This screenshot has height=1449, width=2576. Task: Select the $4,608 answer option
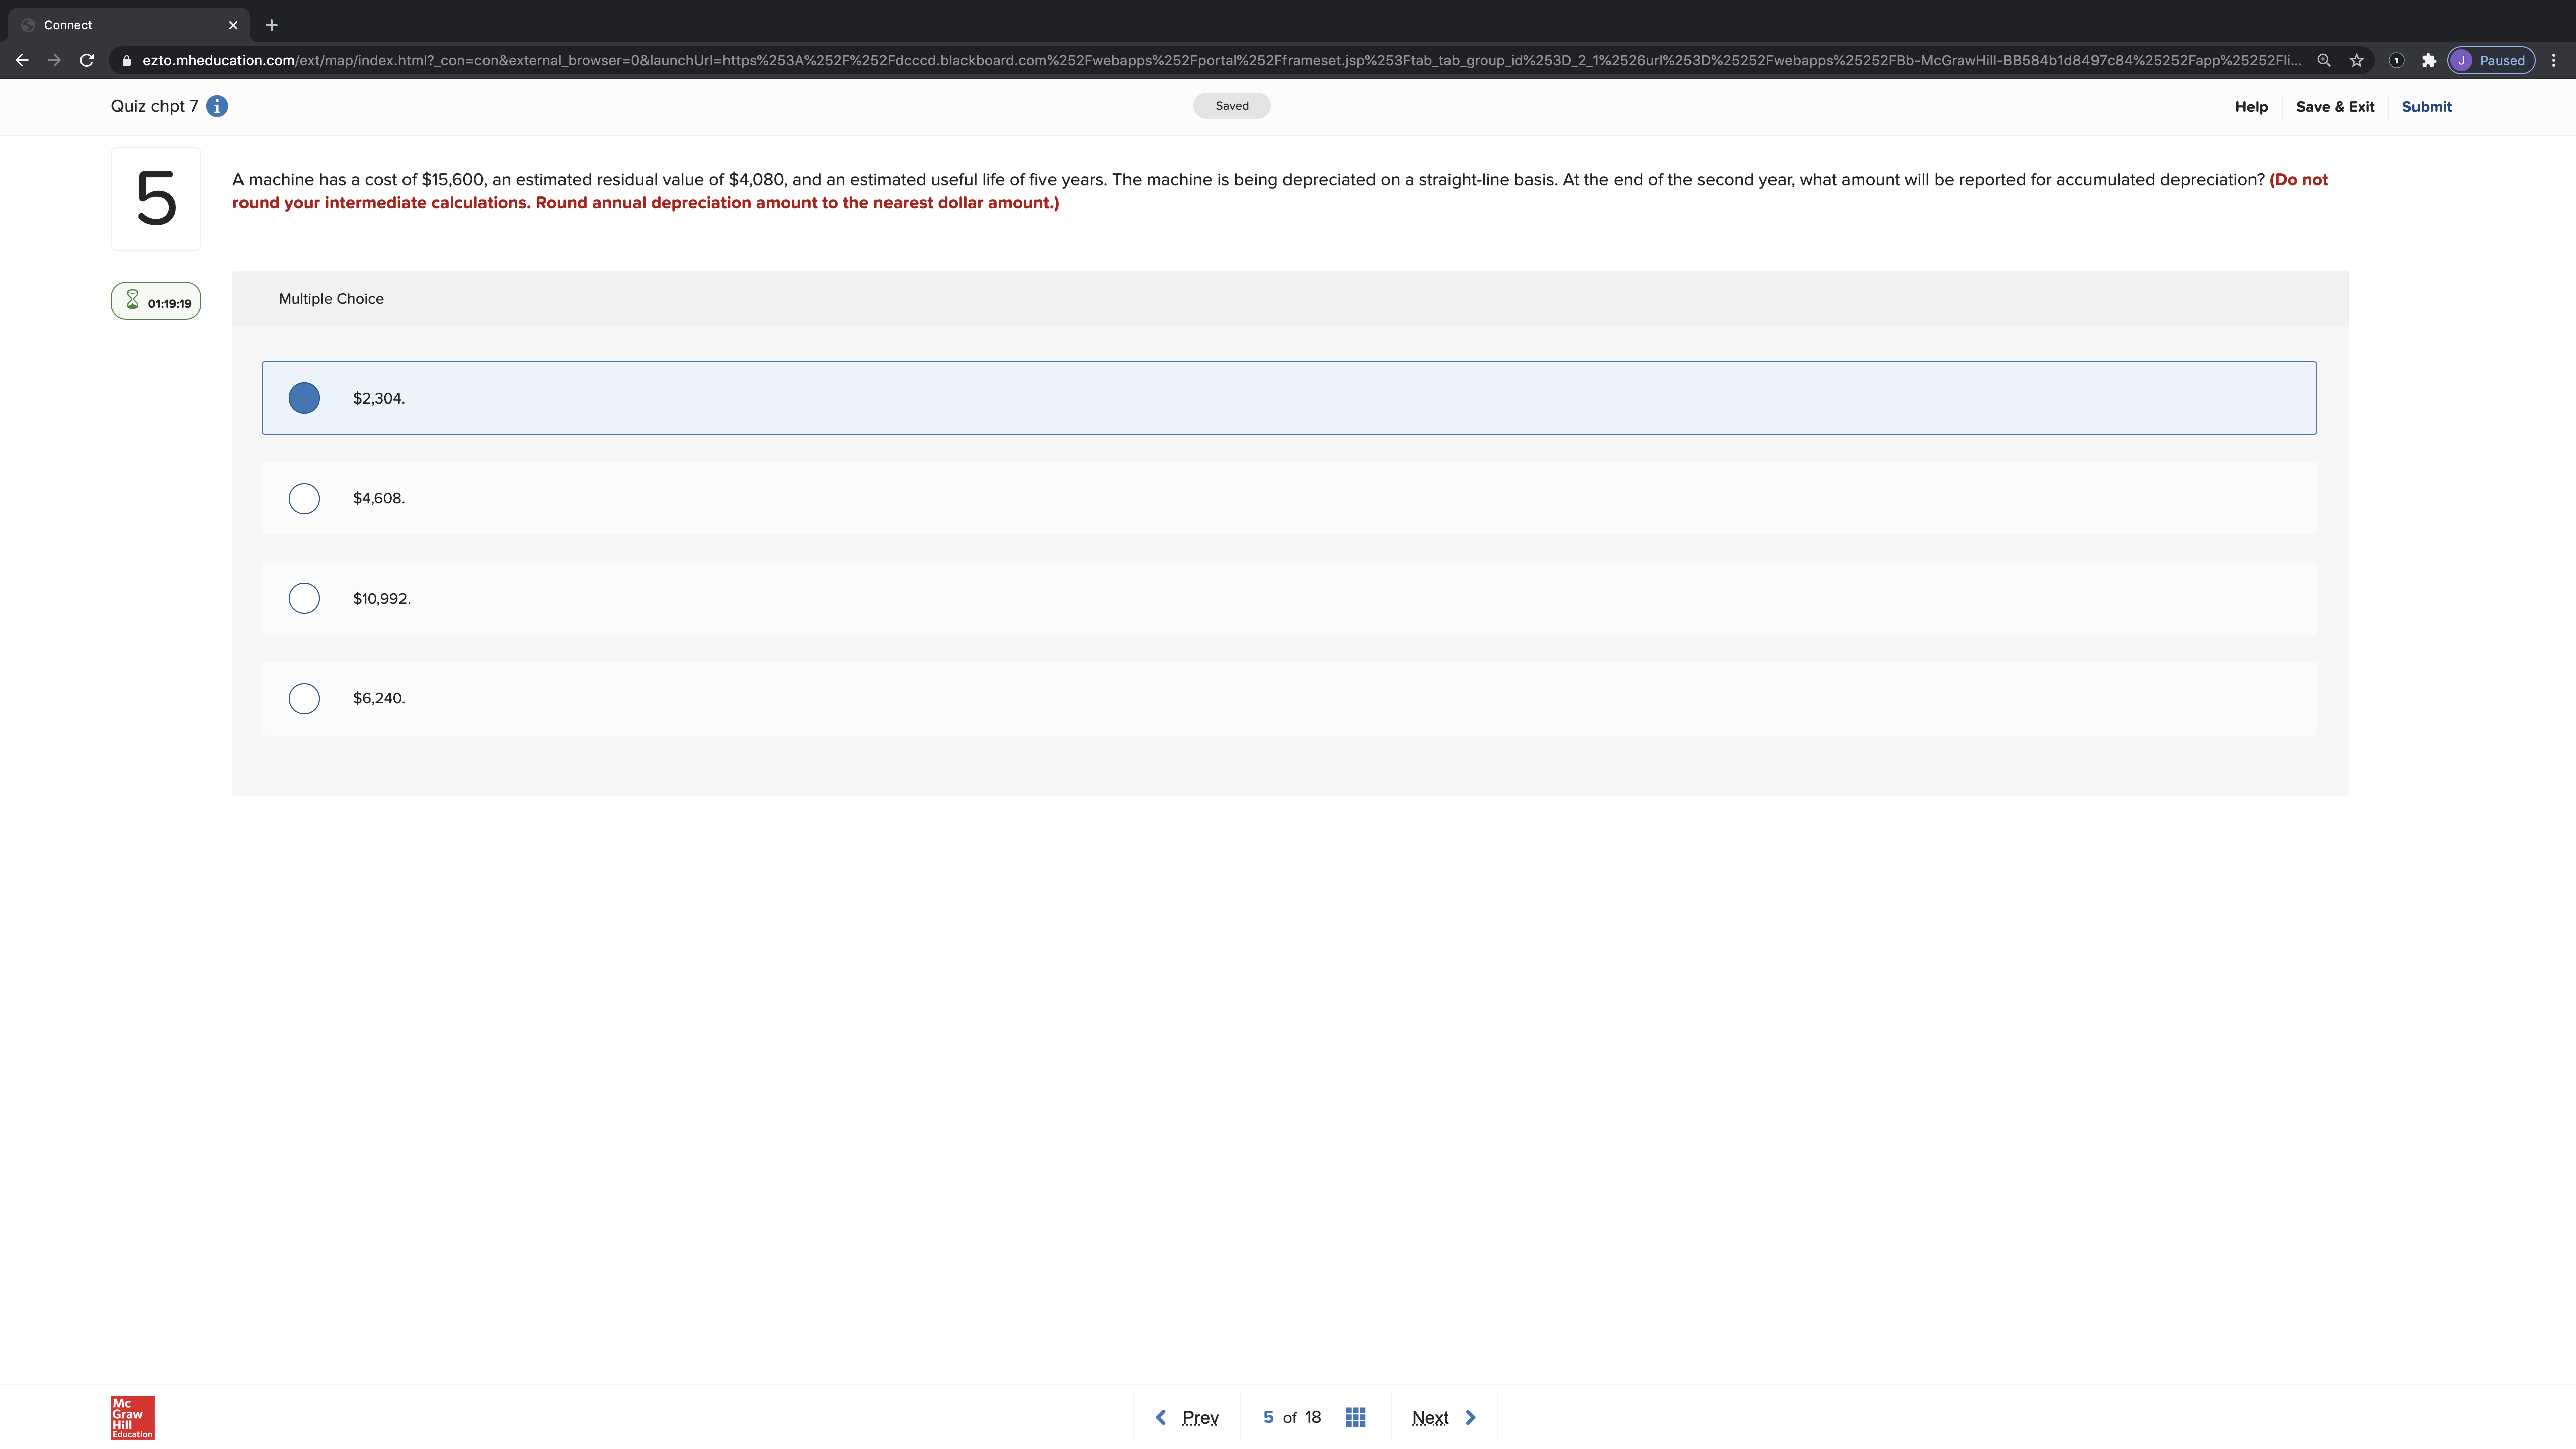point(304,498)
